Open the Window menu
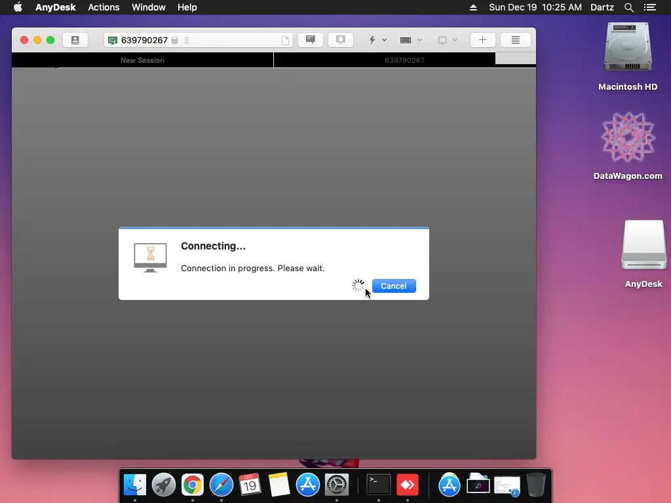 click(x=149, y=7)
